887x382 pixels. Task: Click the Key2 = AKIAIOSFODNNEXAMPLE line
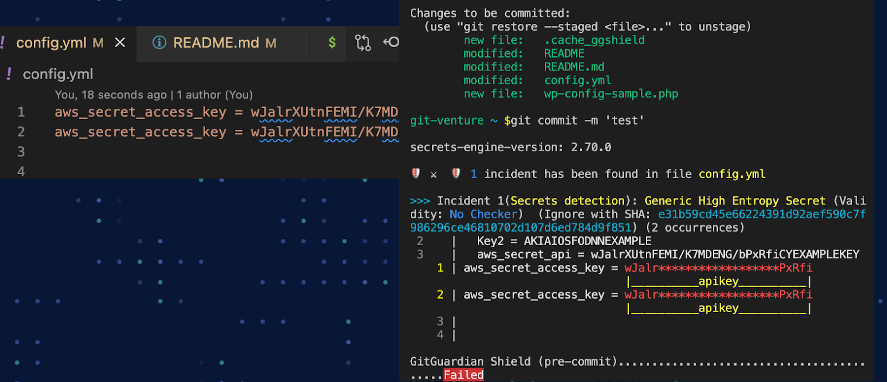[x=564, y=241]
